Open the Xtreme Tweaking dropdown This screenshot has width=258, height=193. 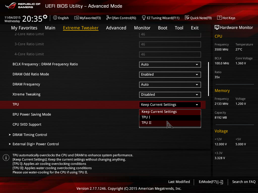[x=170, y=94]
